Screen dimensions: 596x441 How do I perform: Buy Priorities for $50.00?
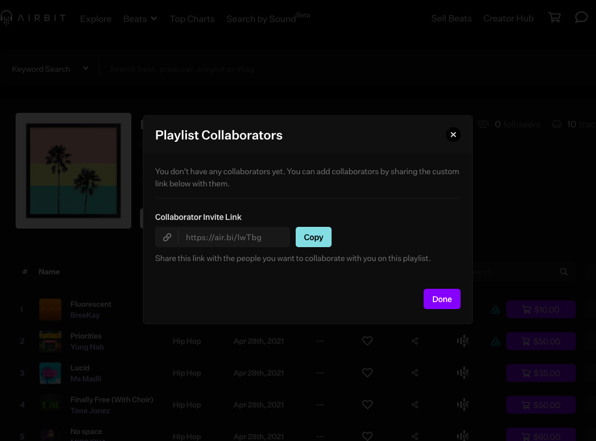[x=541, y=341]
